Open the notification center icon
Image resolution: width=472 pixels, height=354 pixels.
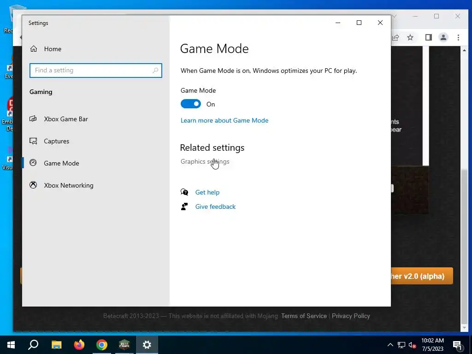(x=458, y=345)
